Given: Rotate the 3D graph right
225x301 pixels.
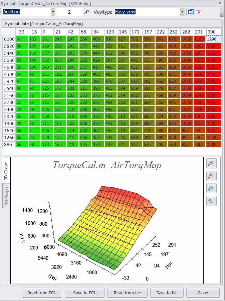Looking at the screenshot, I should (x=211, y=201).
